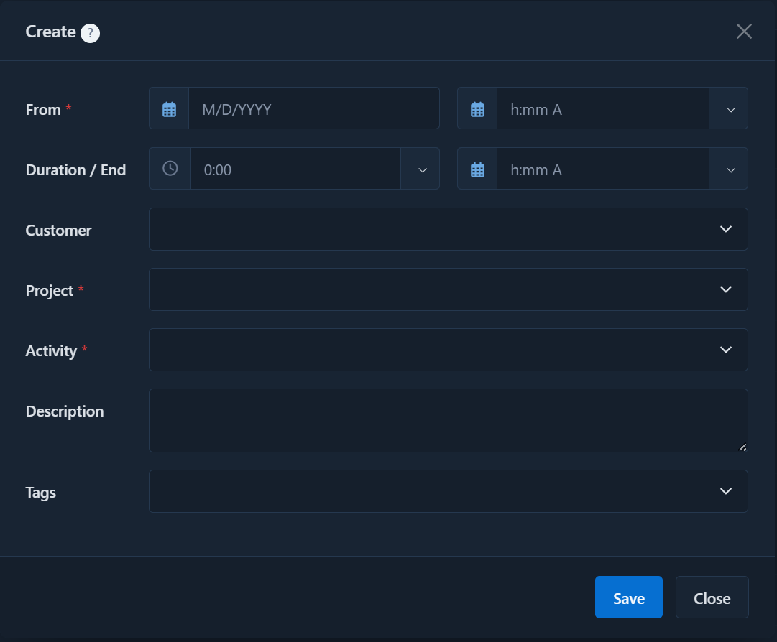Open the Customer dropdown
The image size is (777, 642).
[448, 229]
